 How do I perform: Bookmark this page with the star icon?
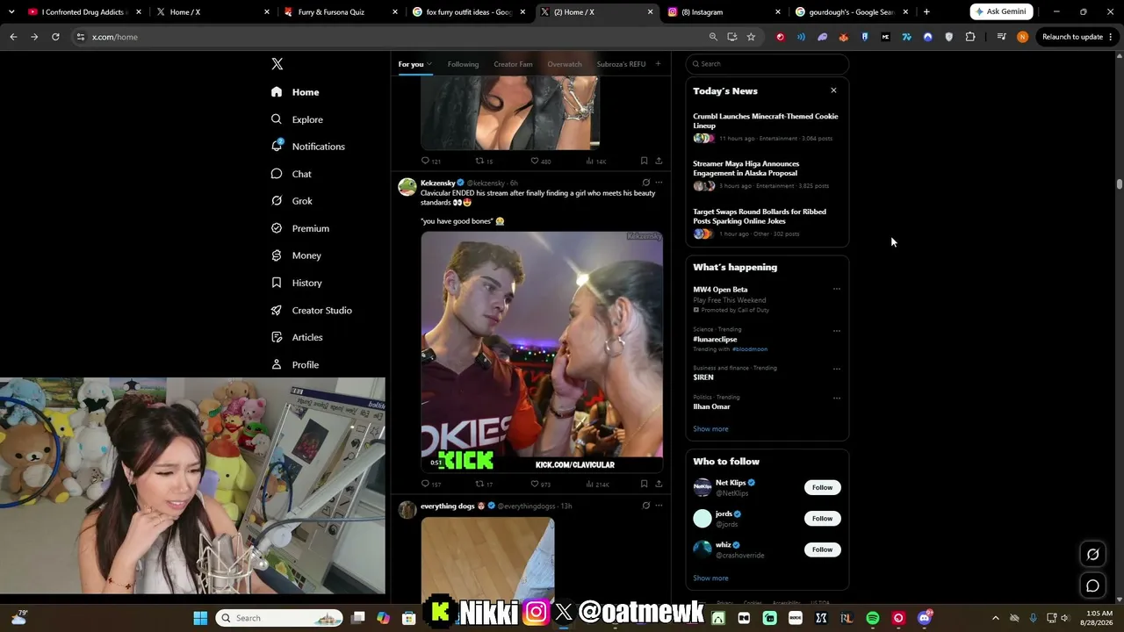(x=751, y=37)
